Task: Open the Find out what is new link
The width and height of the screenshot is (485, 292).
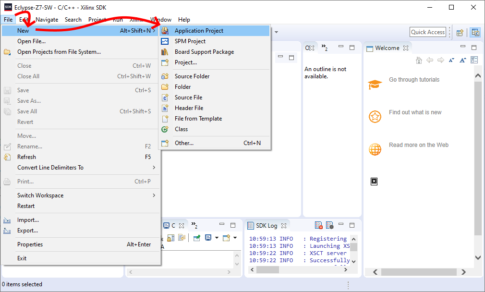Action: pyautogui.click(x=415, y=112)
